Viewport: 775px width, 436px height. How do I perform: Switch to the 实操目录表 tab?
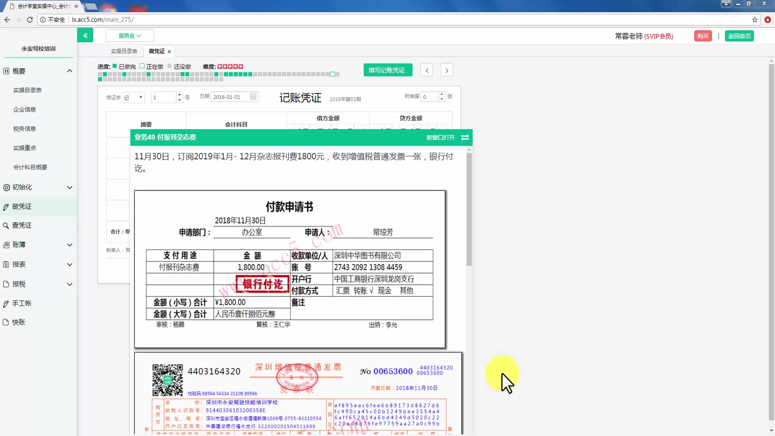click(x=123, y=51)
